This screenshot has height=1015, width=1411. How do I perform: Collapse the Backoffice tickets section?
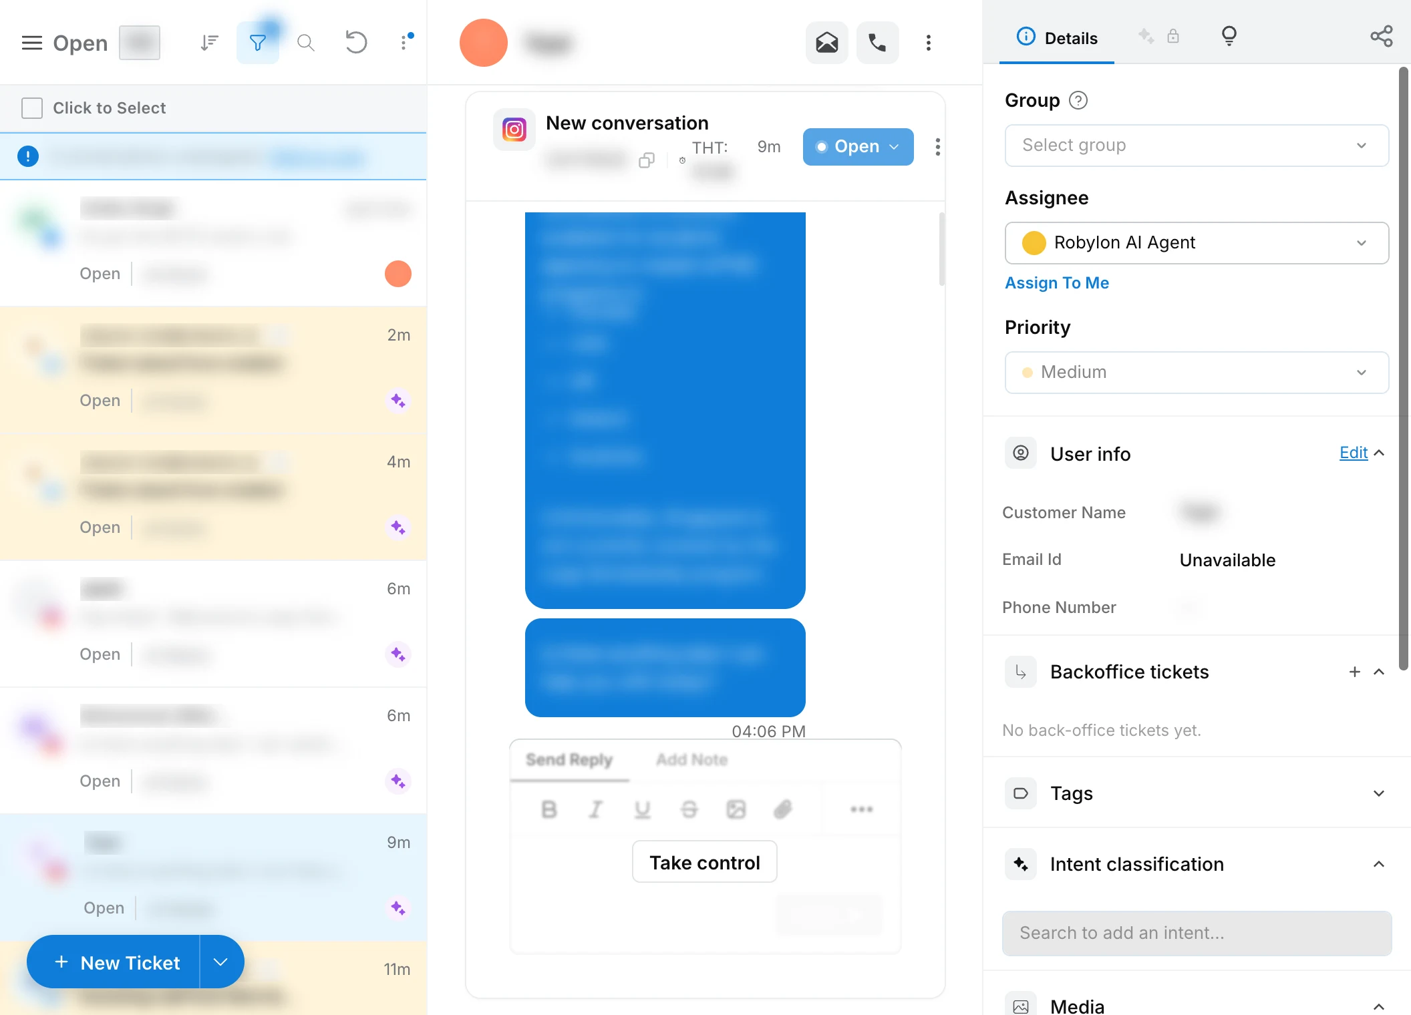(x=1379, y=672)
